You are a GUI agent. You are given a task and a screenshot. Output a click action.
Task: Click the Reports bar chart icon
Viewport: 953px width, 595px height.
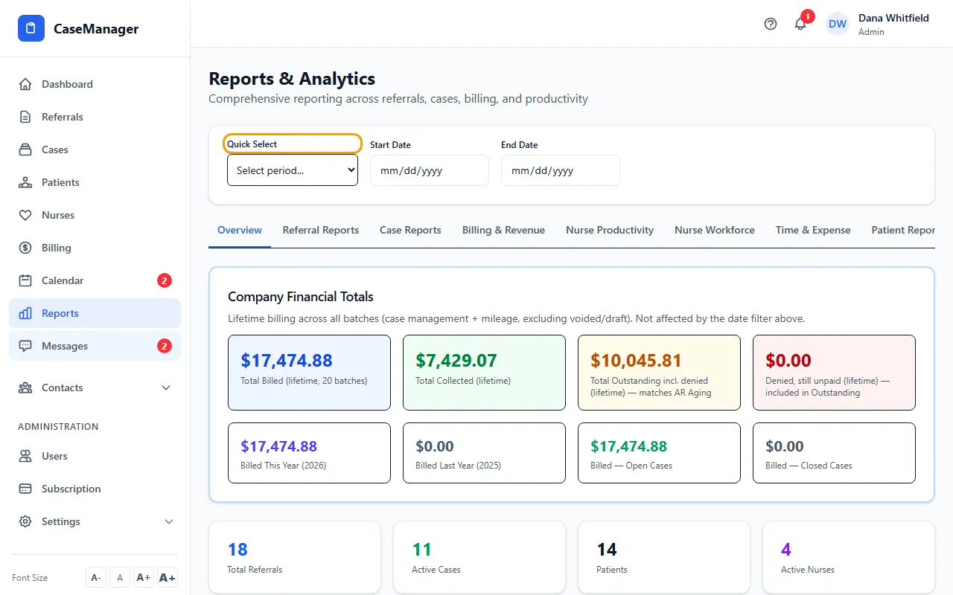coord(25,313)
